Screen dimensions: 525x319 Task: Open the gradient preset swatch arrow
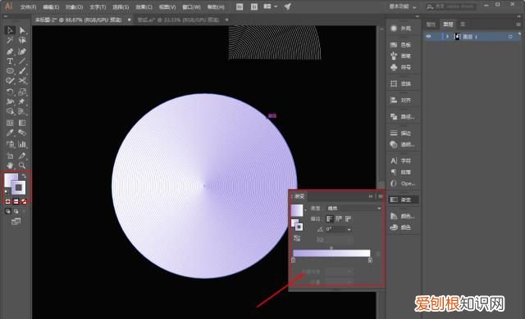tap(306, 210)
